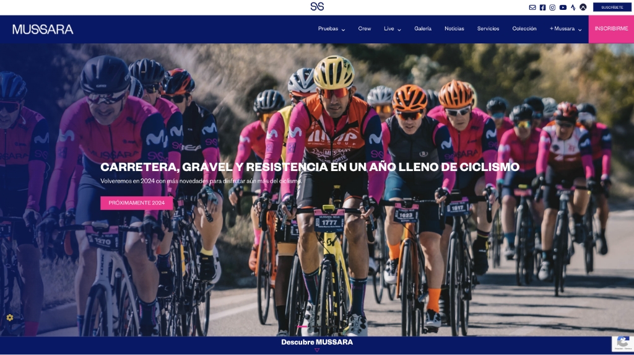The height and width of the screenshot is (355, 634).
Task: Click the SUSCRÍBETE button
Action: coord(612,7)
